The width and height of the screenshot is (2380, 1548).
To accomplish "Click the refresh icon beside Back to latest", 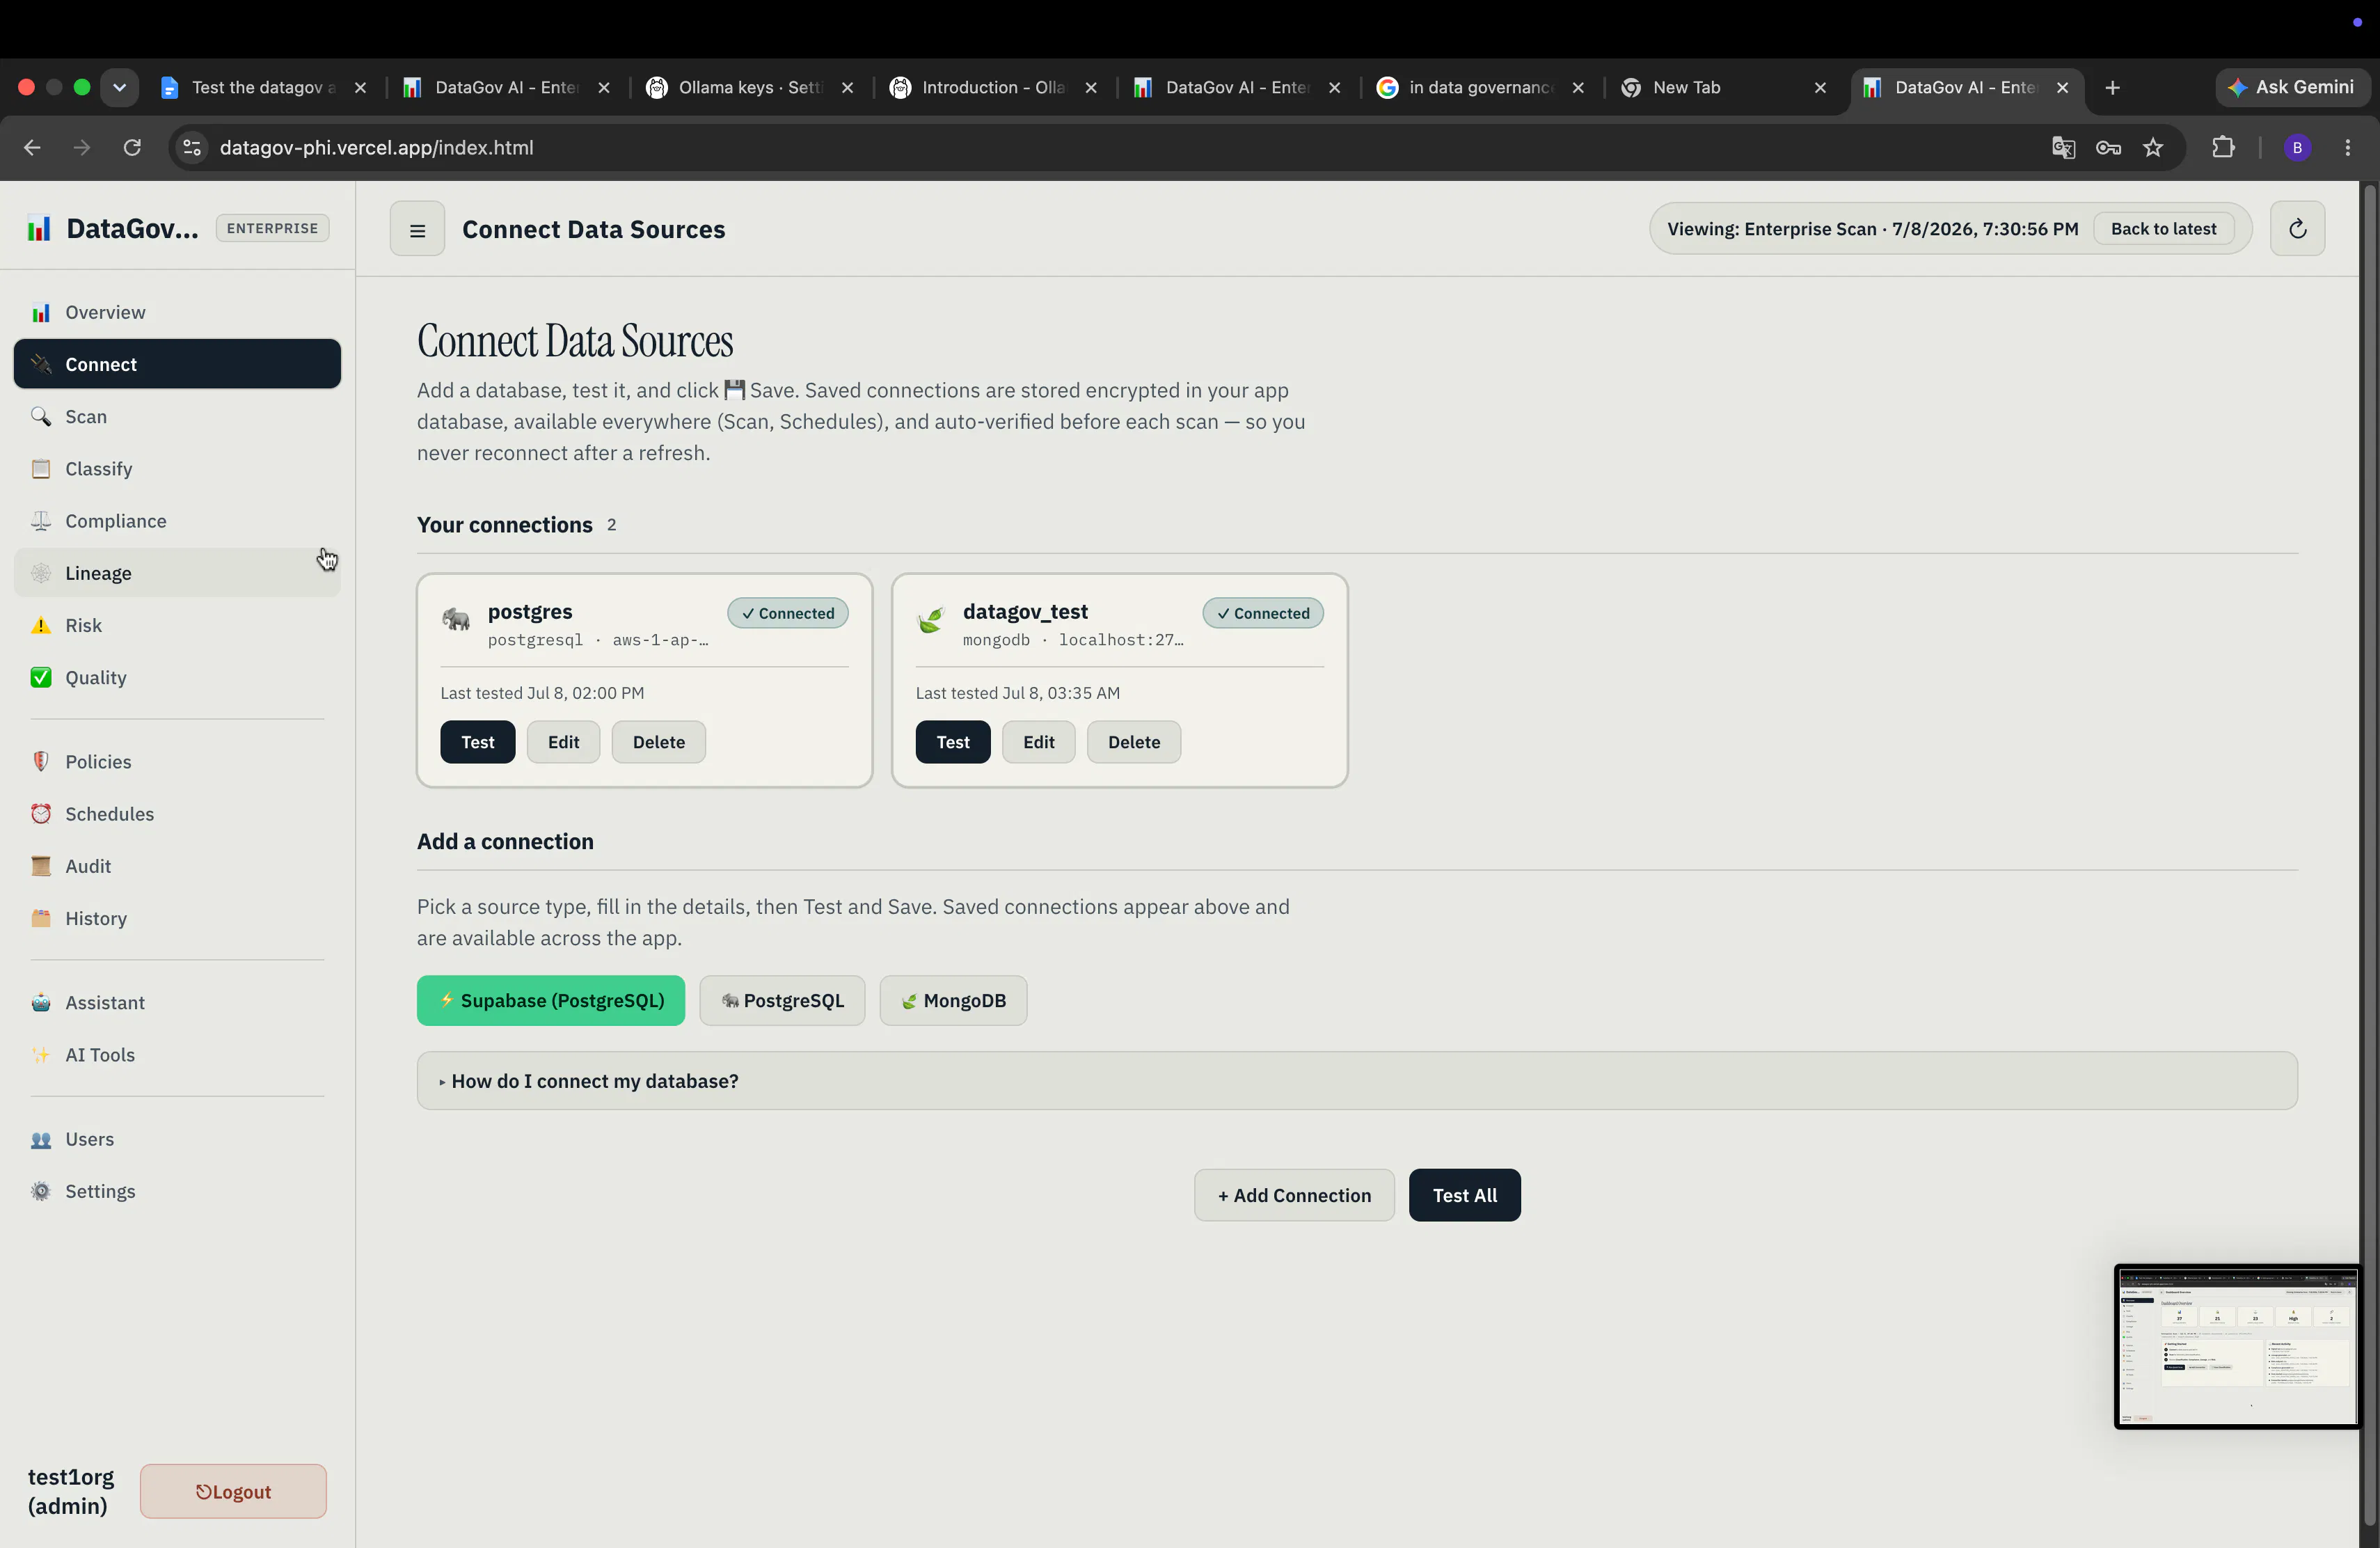I will pos(2297,229).
